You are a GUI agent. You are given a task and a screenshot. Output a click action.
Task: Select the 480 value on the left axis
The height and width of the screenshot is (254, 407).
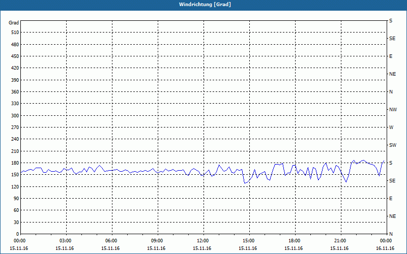pyautogui.click(x=15, y=45)
